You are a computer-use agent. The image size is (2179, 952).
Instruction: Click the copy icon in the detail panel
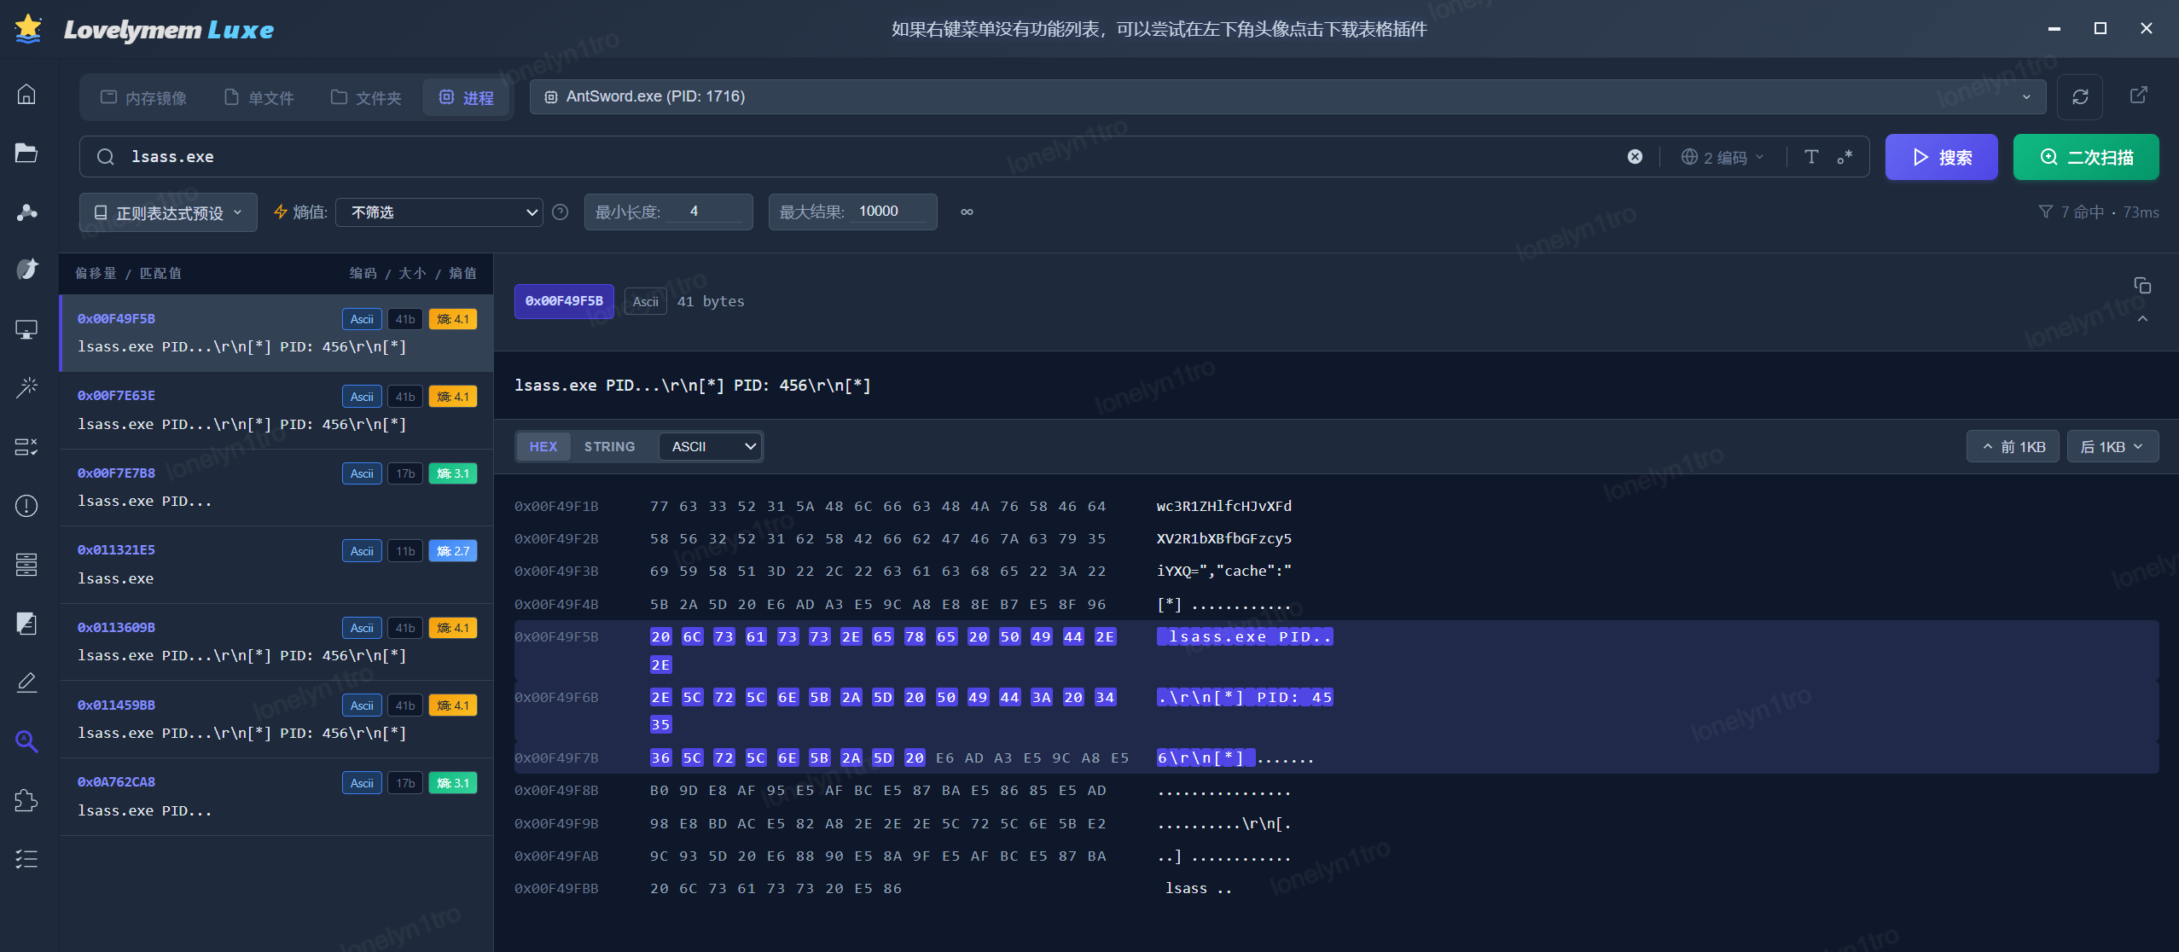click(x=2142, y=285)
